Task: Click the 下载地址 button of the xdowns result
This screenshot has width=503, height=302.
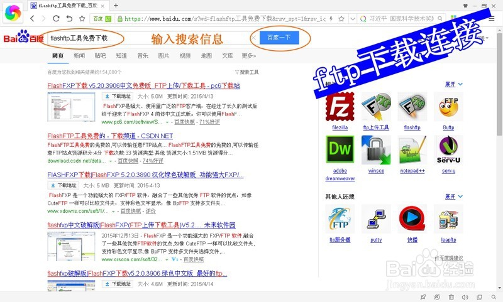Action: [x=64, y=185]
